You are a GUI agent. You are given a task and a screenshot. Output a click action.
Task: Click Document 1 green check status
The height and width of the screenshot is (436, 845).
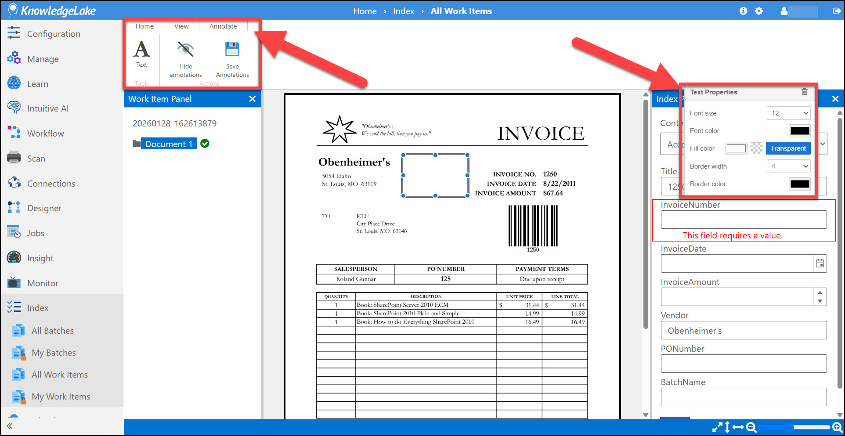coord(205,144)
